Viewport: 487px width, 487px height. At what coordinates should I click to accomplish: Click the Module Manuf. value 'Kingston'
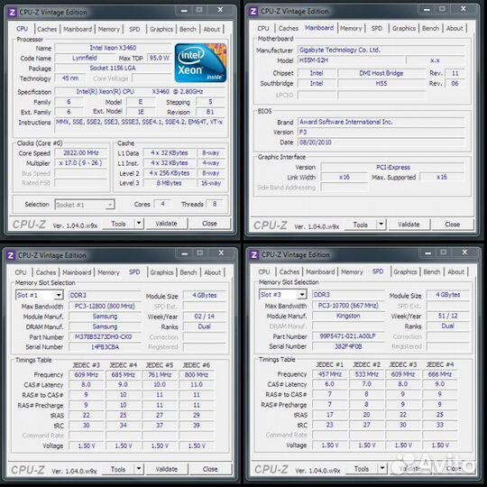(x=348, y=316)
